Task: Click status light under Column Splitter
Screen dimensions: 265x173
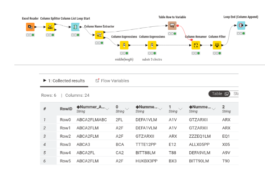Action: click(x=50, y=35)
